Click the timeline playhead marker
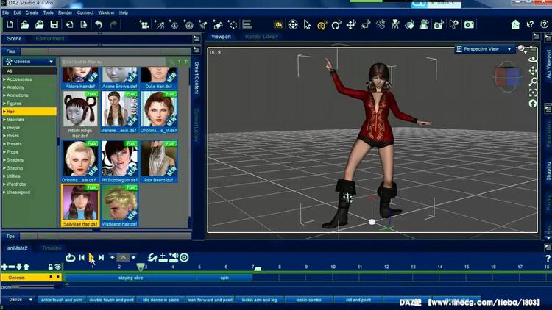This screenshot has height=310, width=552. pos(141,267)
